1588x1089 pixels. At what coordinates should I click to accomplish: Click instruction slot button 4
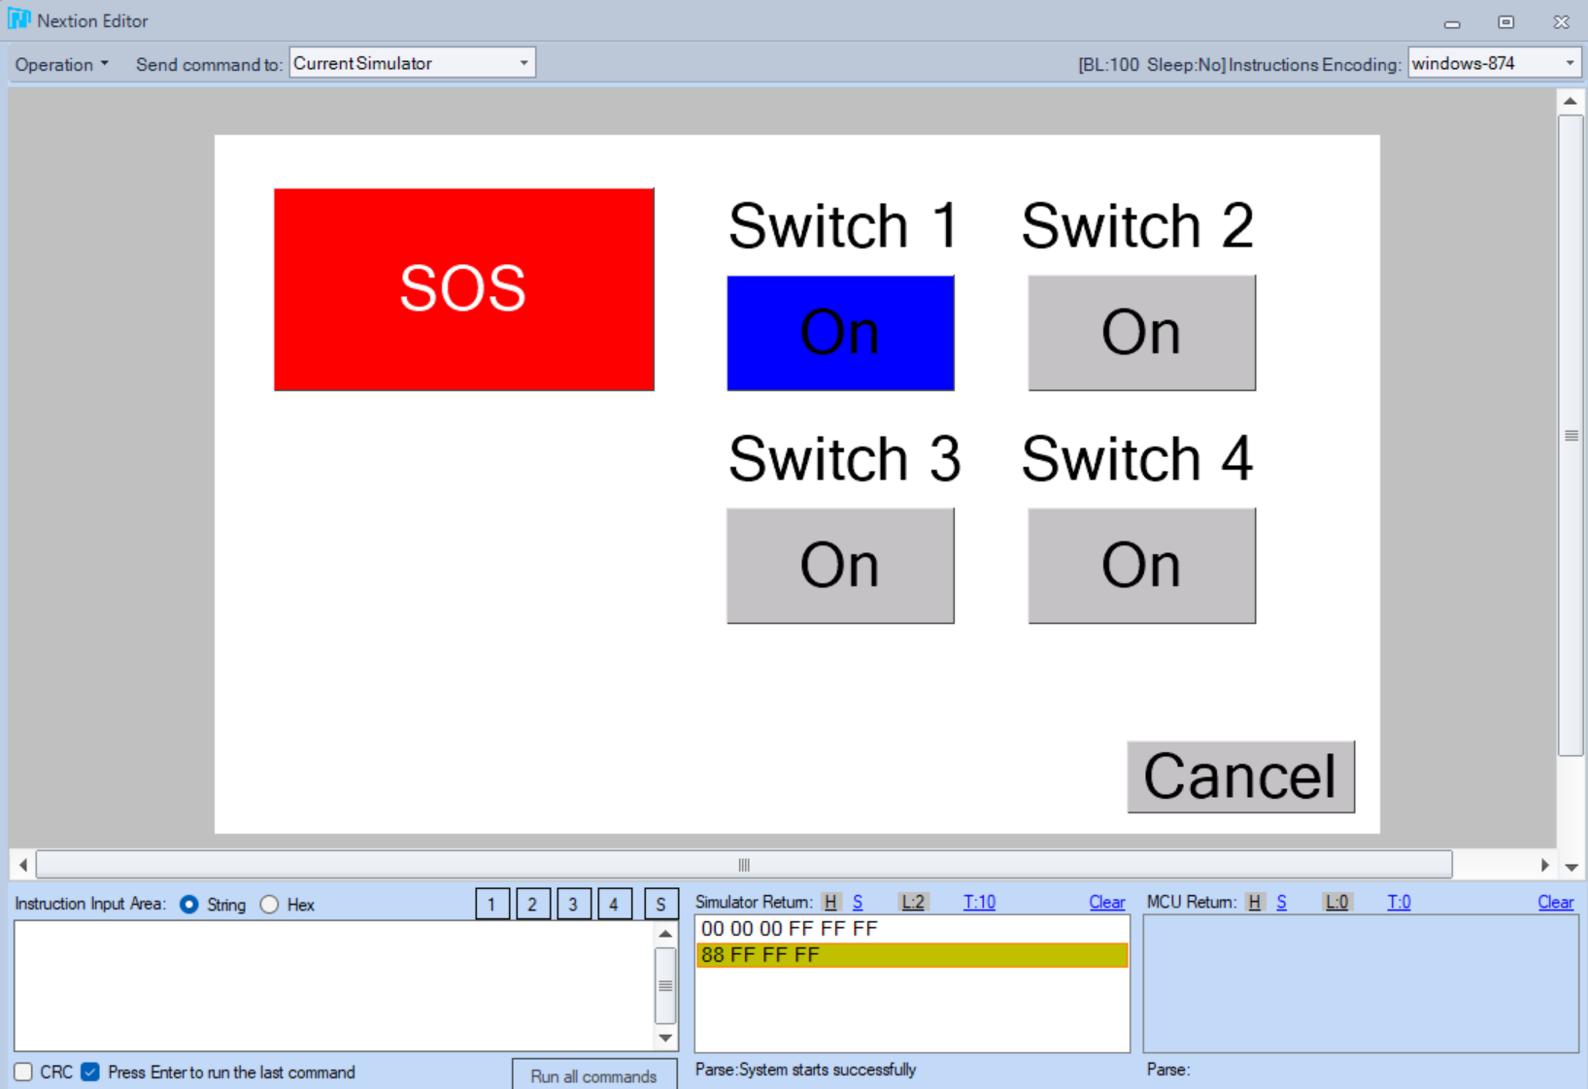[x=614, y=905]
